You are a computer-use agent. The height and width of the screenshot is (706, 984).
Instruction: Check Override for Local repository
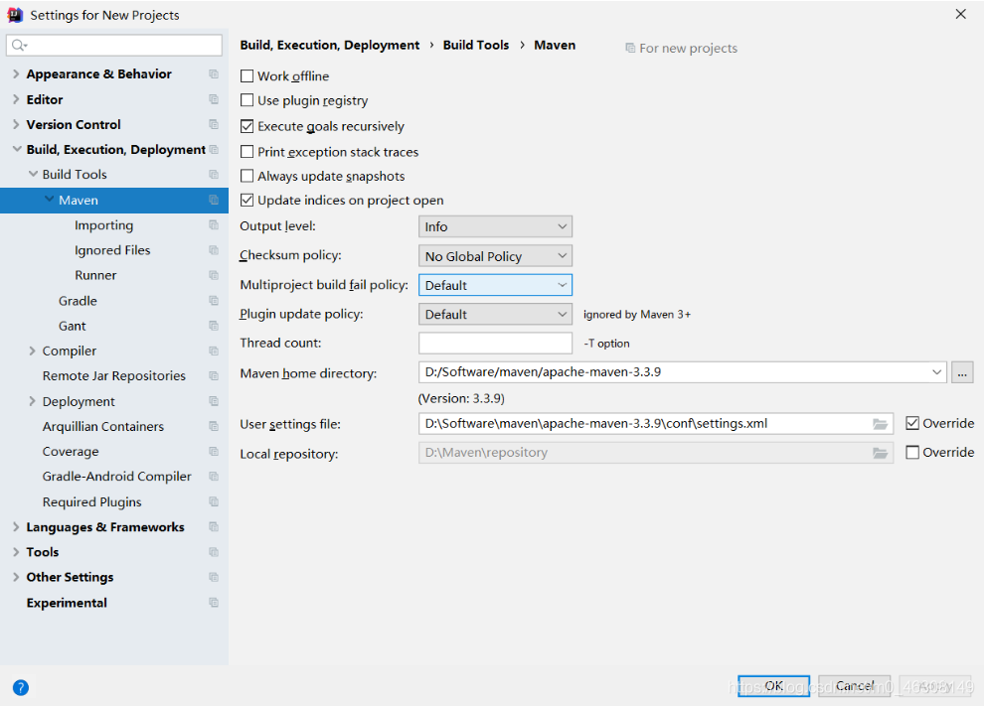pyautogui.click(x=912, y=452)
